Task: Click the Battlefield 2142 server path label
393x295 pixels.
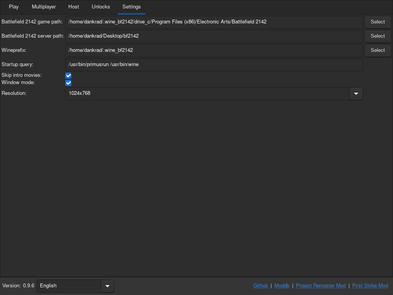Action: coord(33,36)
